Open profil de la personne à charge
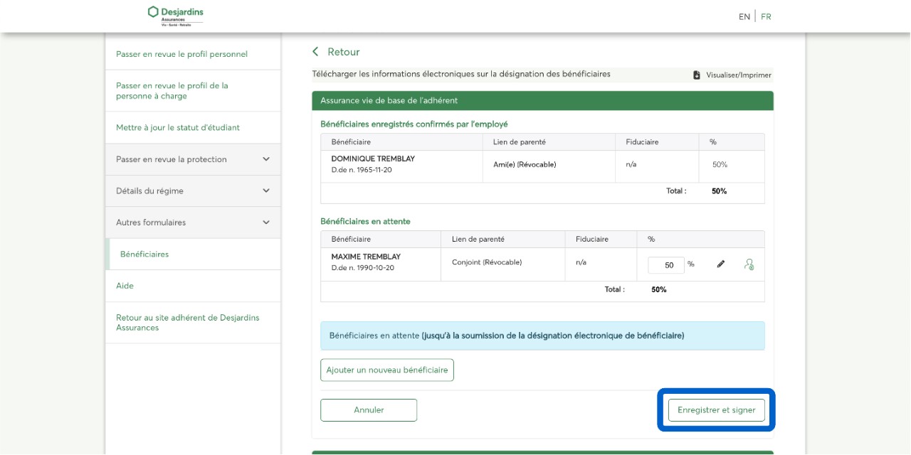Image resolution: width=911 pixels, height=455 pixels. click(x=172, y=90)
